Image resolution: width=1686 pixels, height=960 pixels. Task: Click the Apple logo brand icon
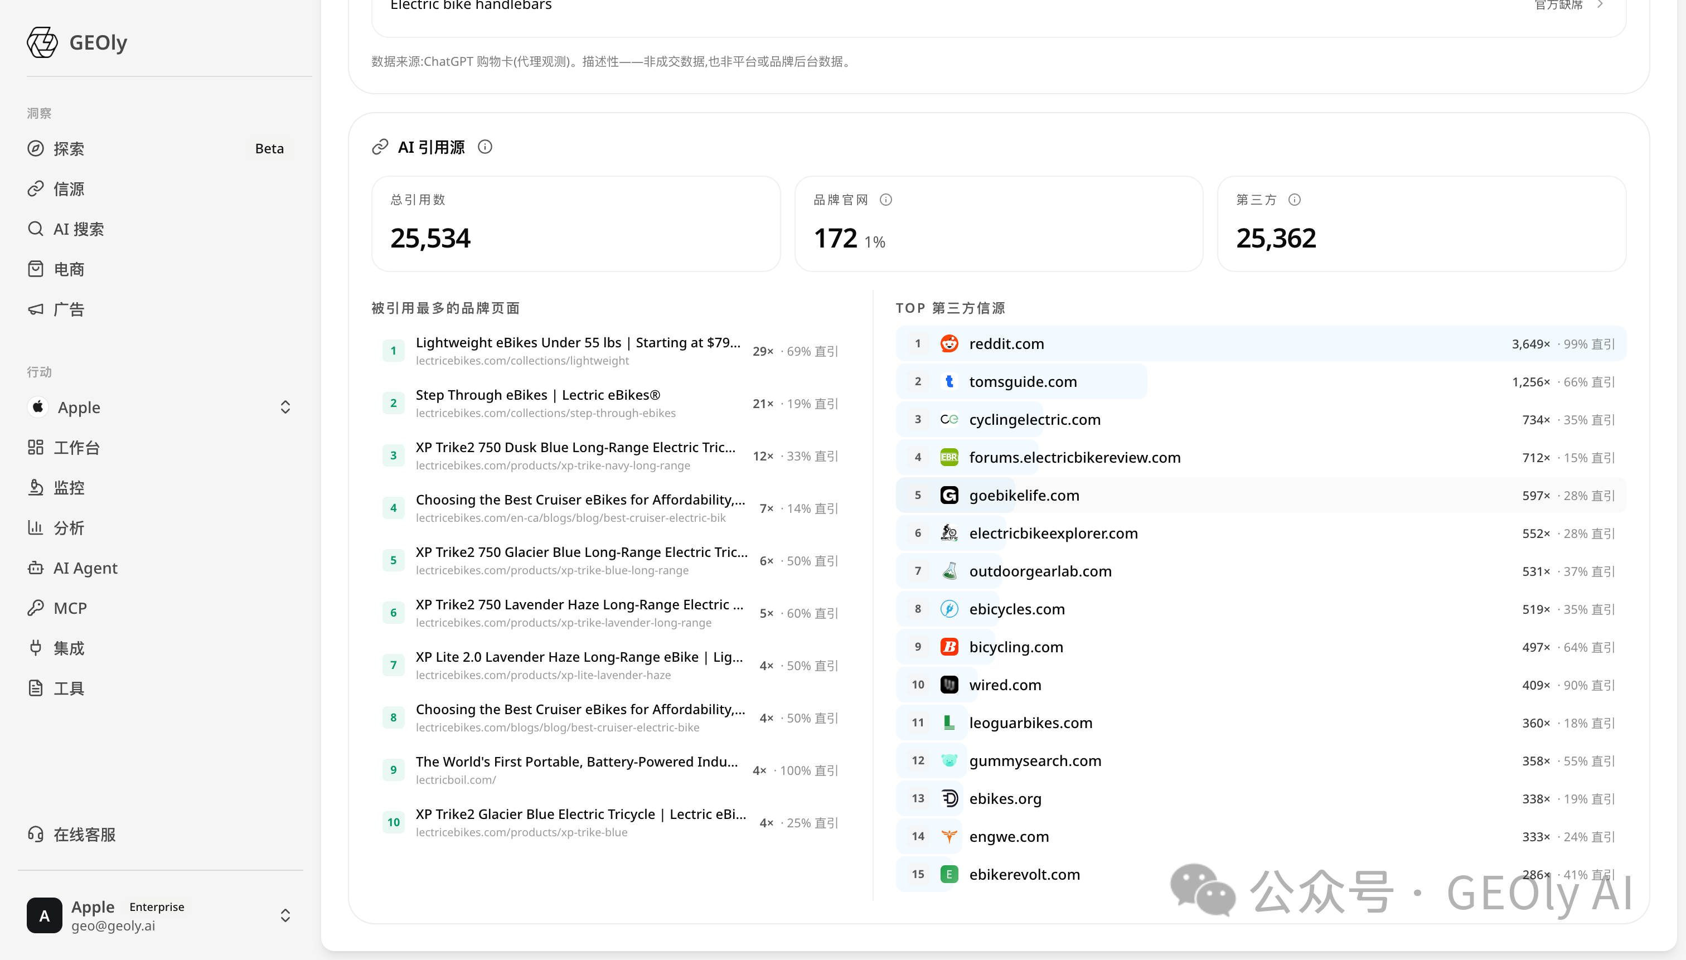coord(38,407)
